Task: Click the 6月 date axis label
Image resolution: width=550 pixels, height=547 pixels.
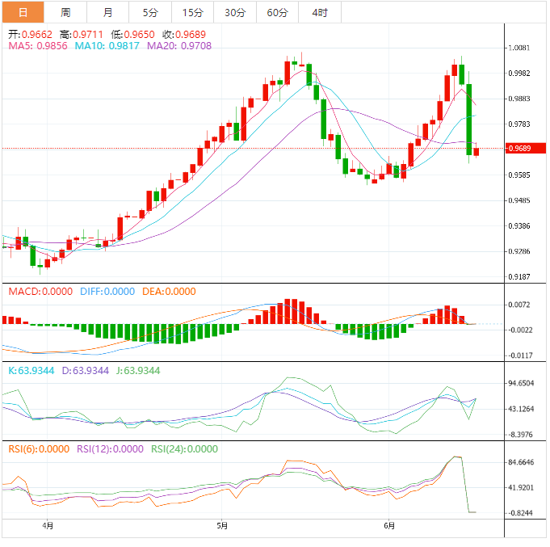Action: point(389,526)
